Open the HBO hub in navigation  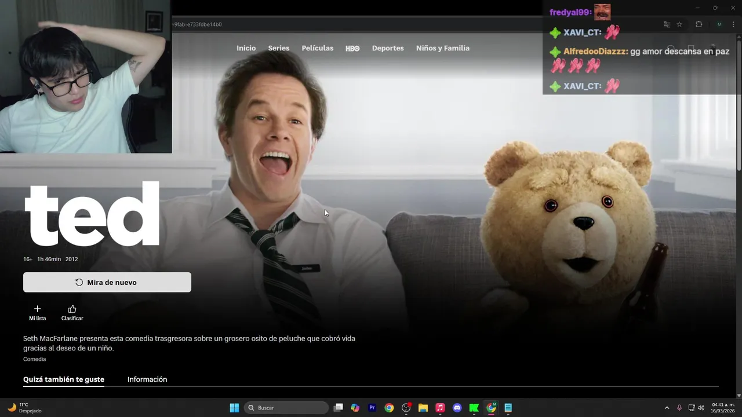click(x=352, y=49)
